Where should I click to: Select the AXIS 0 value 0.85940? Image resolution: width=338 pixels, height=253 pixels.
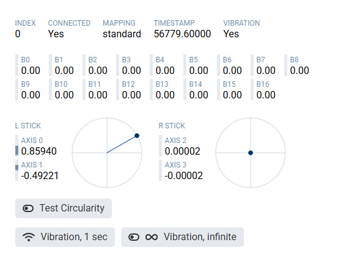39,151
